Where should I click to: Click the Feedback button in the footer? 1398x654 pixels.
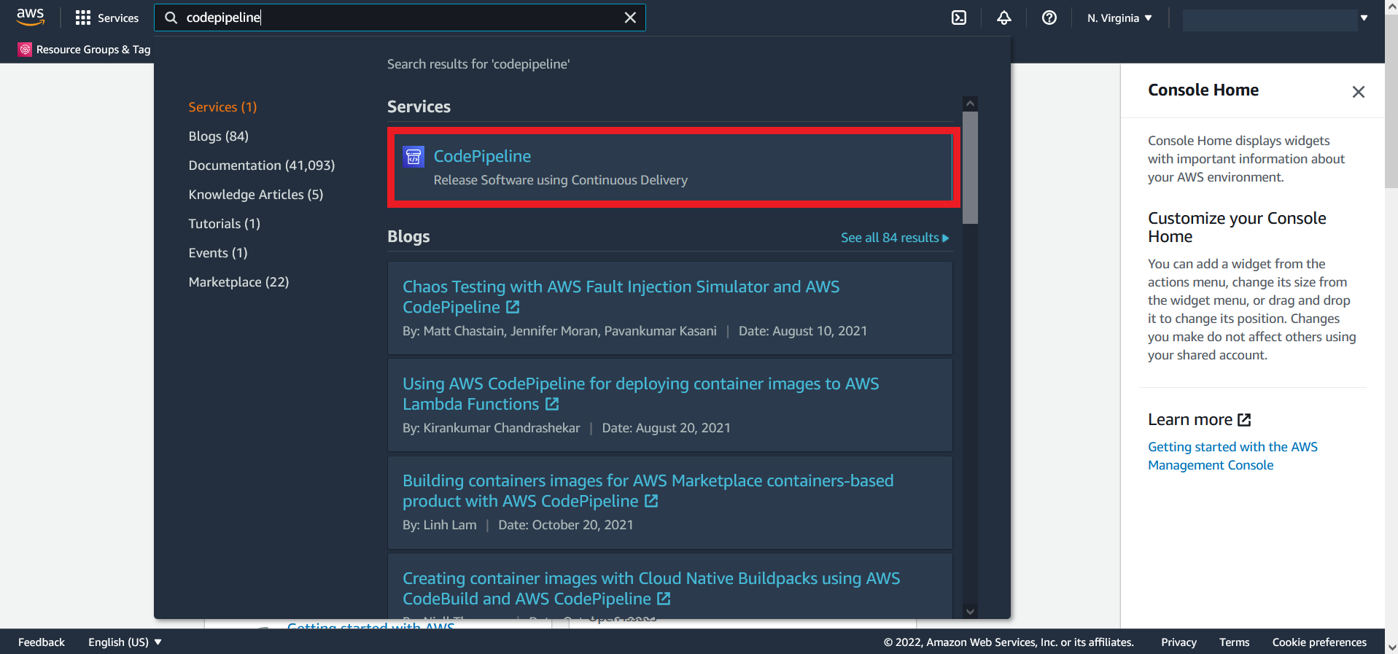42,642
